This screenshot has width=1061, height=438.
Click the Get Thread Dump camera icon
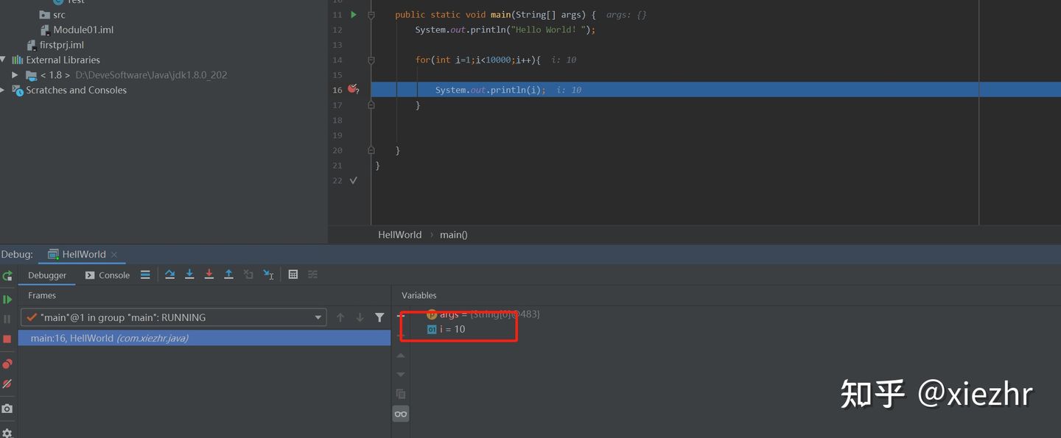[x=9, y=409]
